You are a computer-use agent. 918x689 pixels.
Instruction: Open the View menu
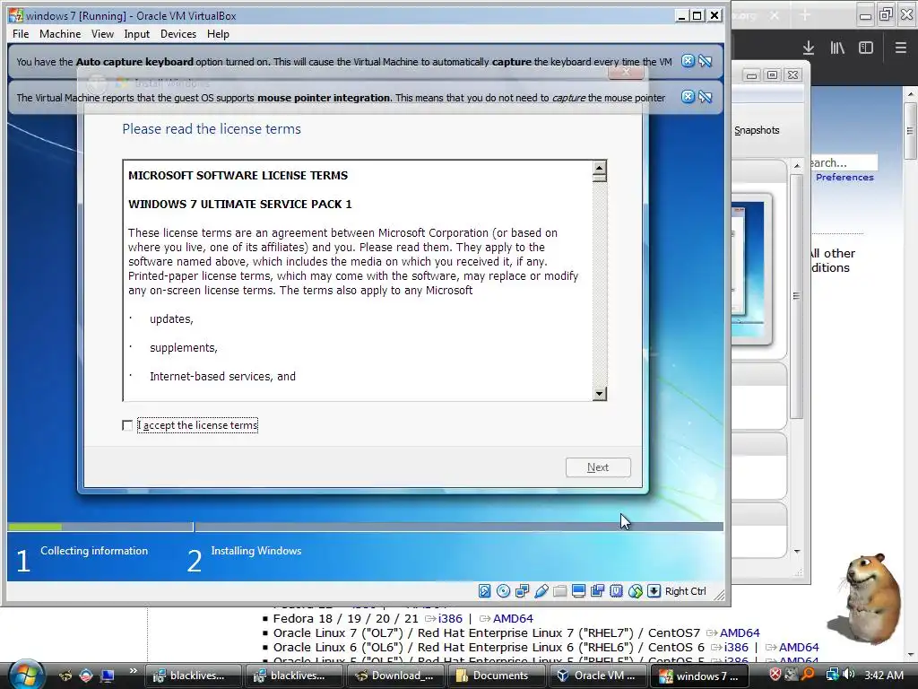[102, 34]
